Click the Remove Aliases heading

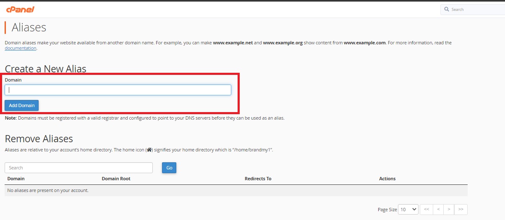coord(39,139)
